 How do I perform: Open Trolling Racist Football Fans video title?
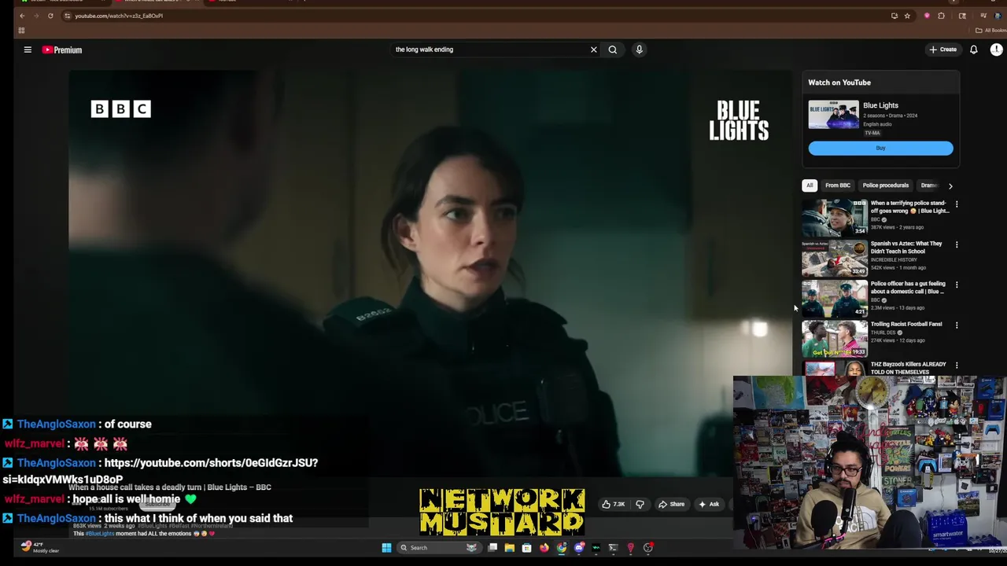click(x=906, y=324)
